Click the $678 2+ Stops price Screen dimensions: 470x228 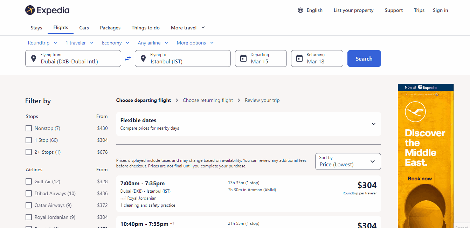pyautogui.click(x=103, y=152)
